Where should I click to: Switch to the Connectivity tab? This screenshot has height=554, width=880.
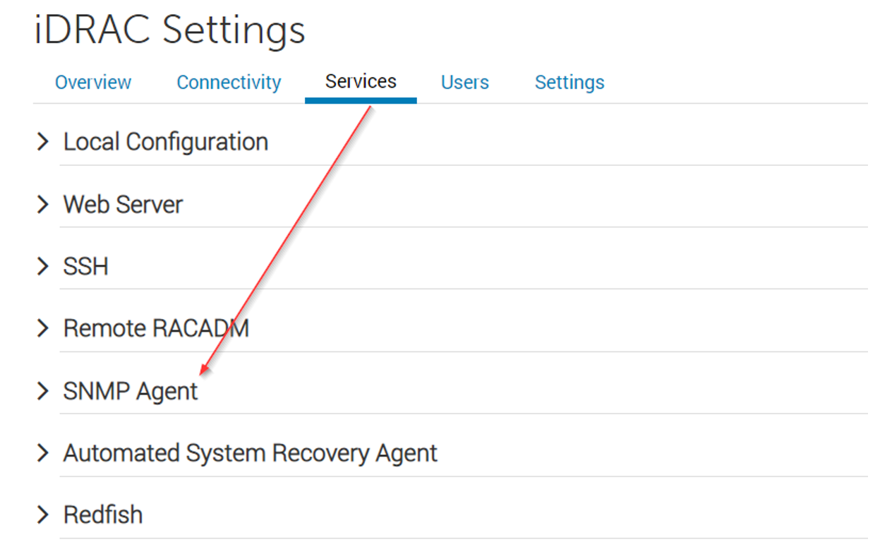[x=229, y=83]
